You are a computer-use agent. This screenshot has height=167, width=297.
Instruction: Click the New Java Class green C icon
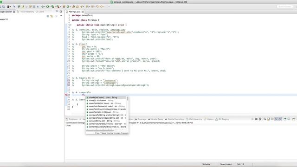pyautogui.click(x=68, y=6)
